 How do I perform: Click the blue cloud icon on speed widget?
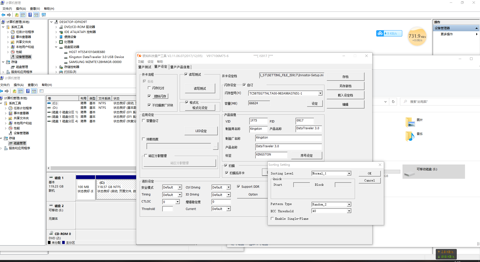click(x=380, y=33)
